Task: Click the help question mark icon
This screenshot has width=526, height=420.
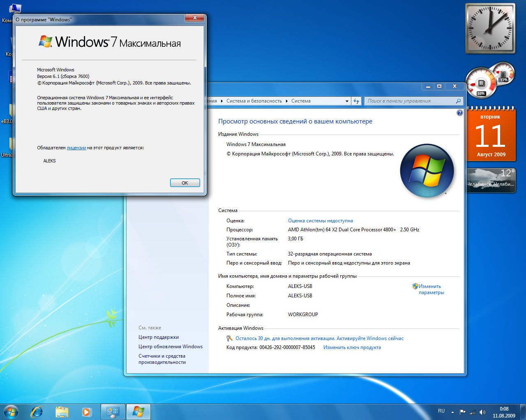Action: point(460,113)
